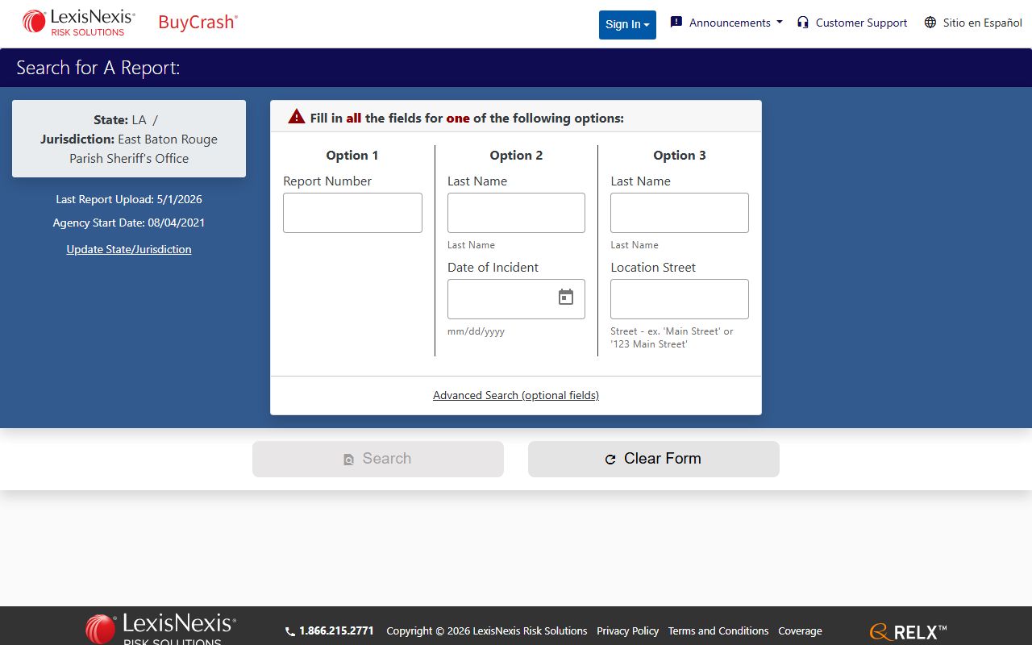Open Terms and Conditions link

(718, 631)
